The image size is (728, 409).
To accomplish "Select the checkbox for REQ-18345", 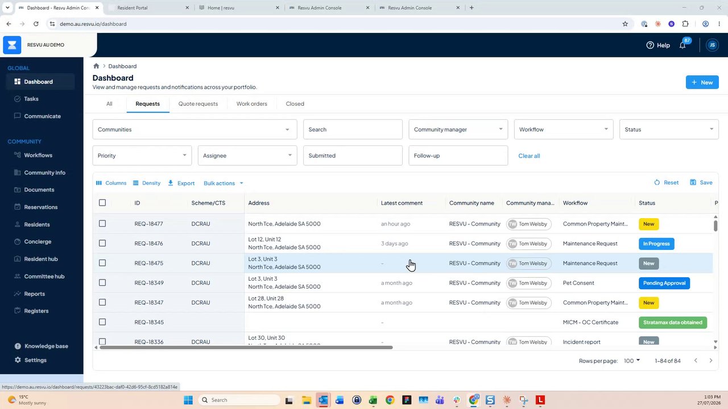I will coord(102,322).
